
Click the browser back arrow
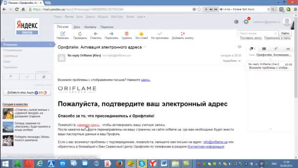(4, 9)
